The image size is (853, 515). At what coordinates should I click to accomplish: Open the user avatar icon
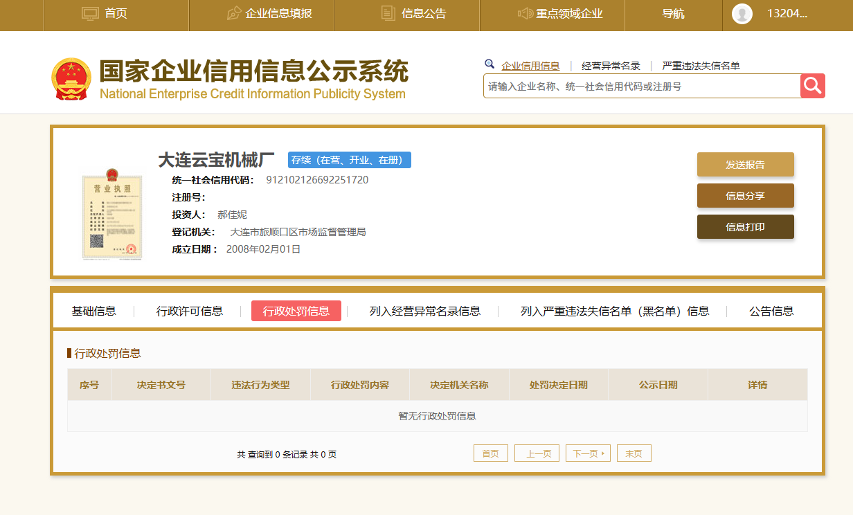[x=742, y=14]
